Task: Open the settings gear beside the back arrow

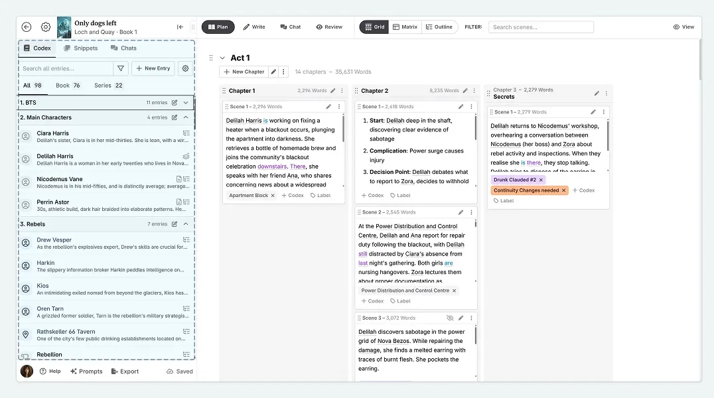Action: click(45, 27)
